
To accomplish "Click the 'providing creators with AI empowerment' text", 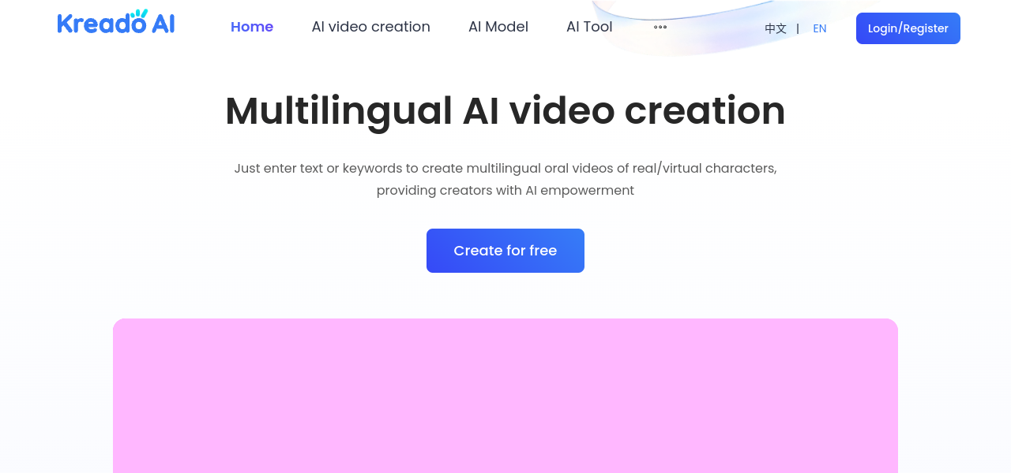I will pos(505,190).
